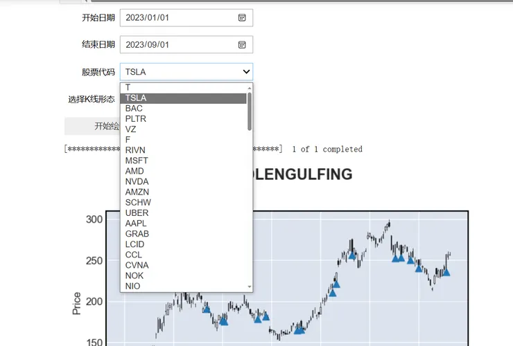Select NVDA ticker option
The height and width of the screenshot is (346, 513).
183,182
